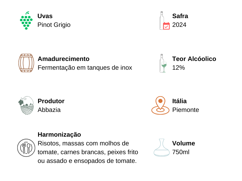Select the 750ml volume value
This screenshot has width=242, height=181.
pos(181,152)
